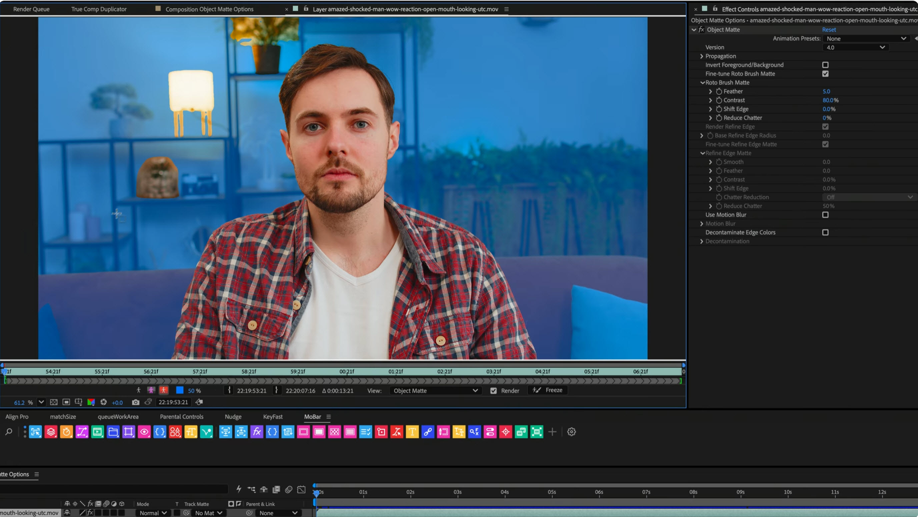Open the View Object Matte dropdown
Viewport: 918px width, 517px height.
[435, 391]
